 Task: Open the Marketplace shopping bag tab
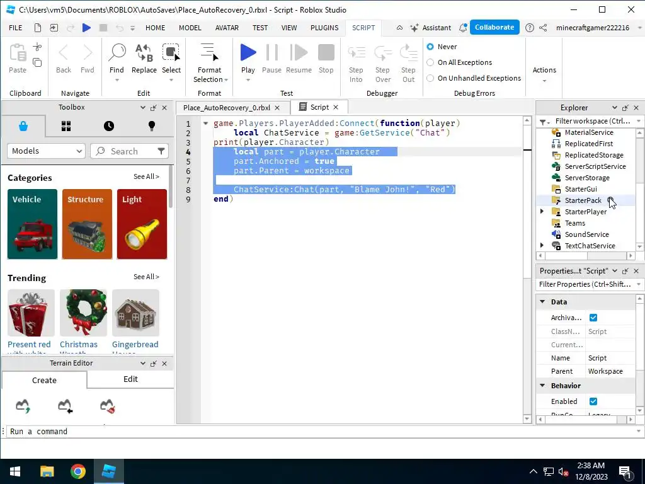click(23, 126)
